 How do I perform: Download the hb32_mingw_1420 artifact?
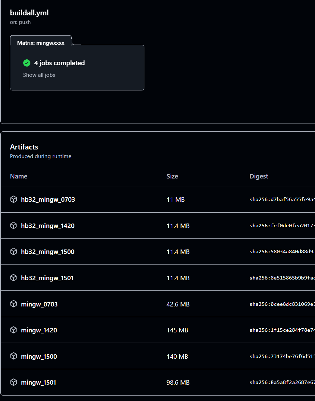point(47,226)
